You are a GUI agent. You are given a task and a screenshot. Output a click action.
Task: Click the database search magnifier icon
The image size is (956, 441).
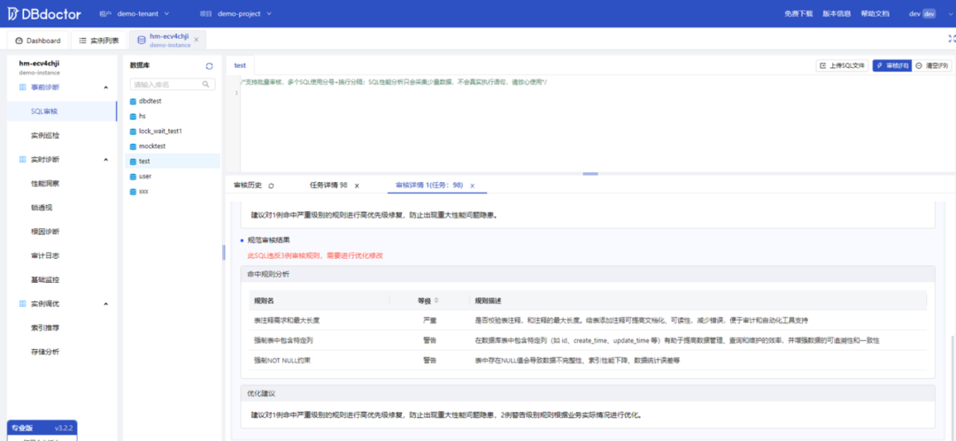coord(206,84)
